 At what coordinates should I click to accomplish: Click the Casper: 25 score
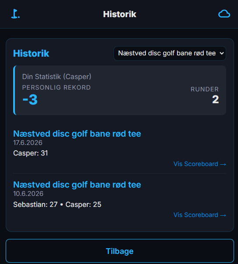[83, 205]
